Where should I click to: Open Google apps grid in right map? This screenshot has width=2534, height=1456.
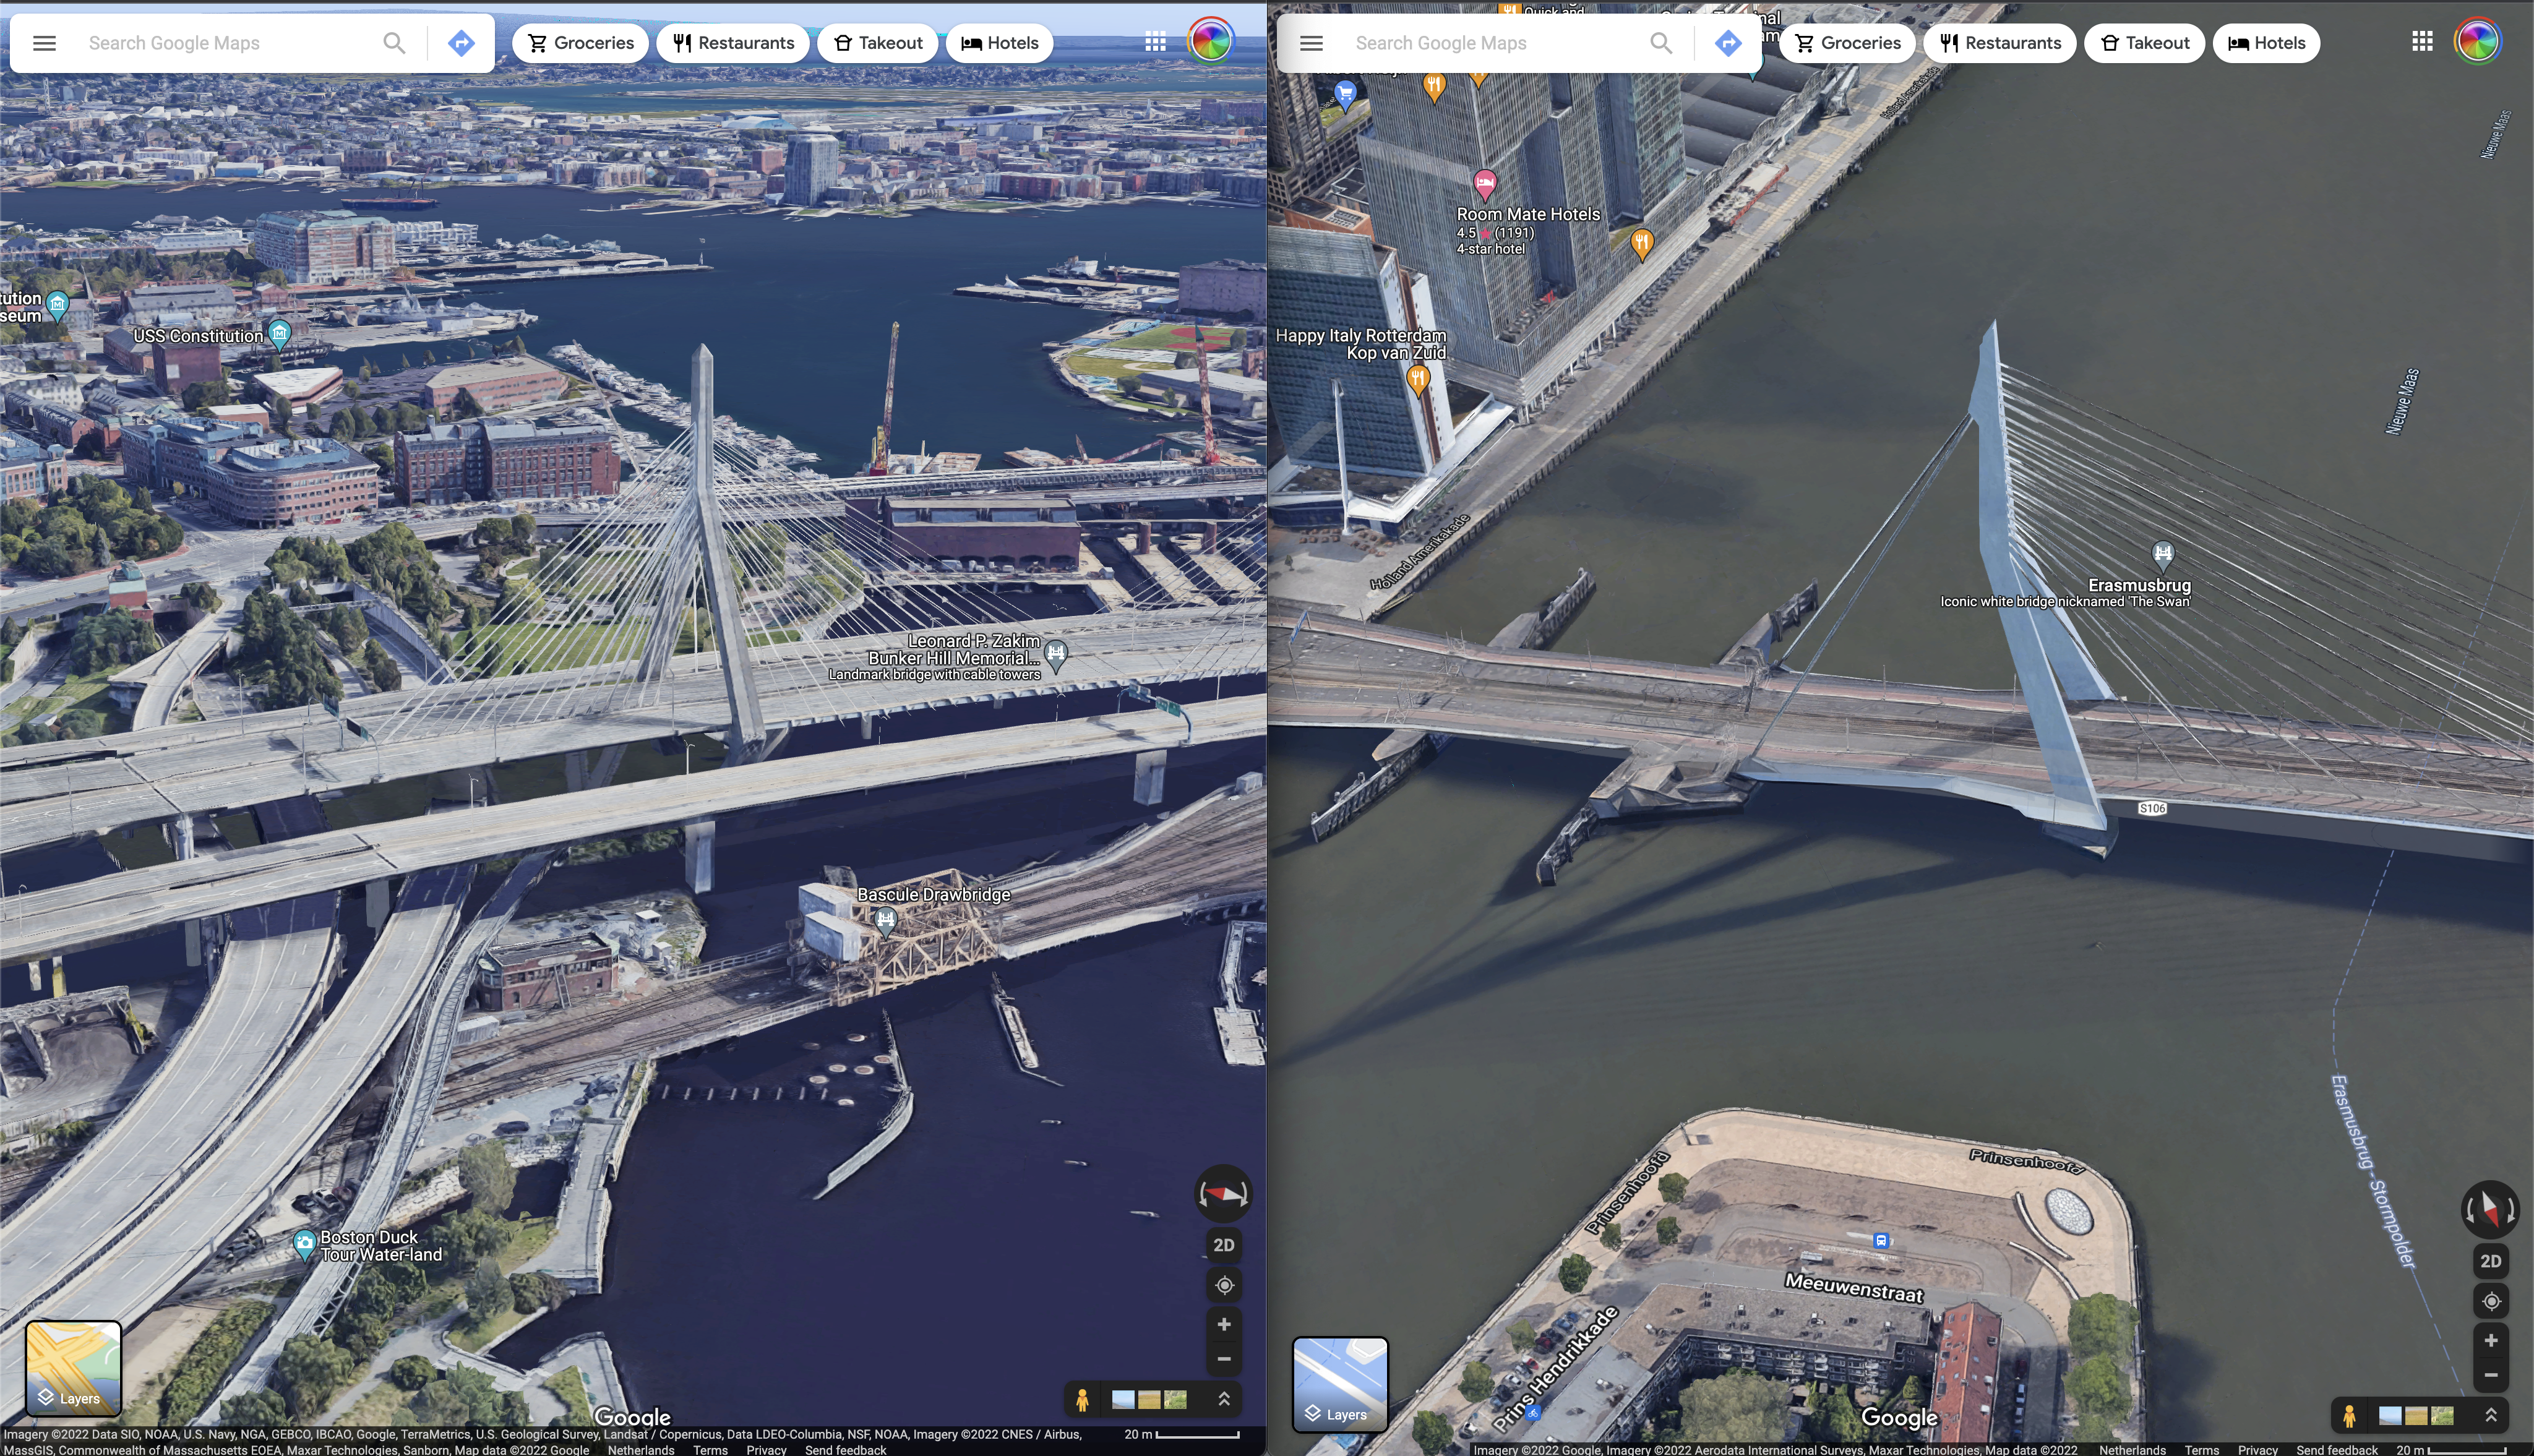point(2421,42)
